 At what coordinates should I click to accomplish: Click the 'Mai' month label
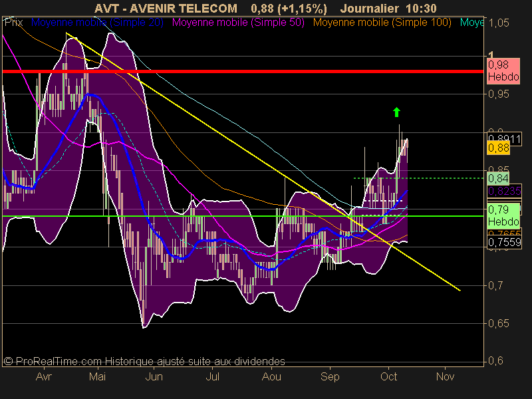[97, 376]
